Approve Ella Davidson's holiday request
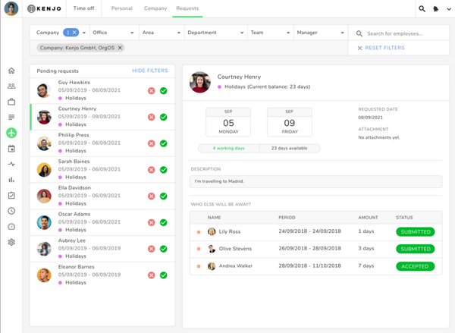455x333 pixels. [164, 196]
